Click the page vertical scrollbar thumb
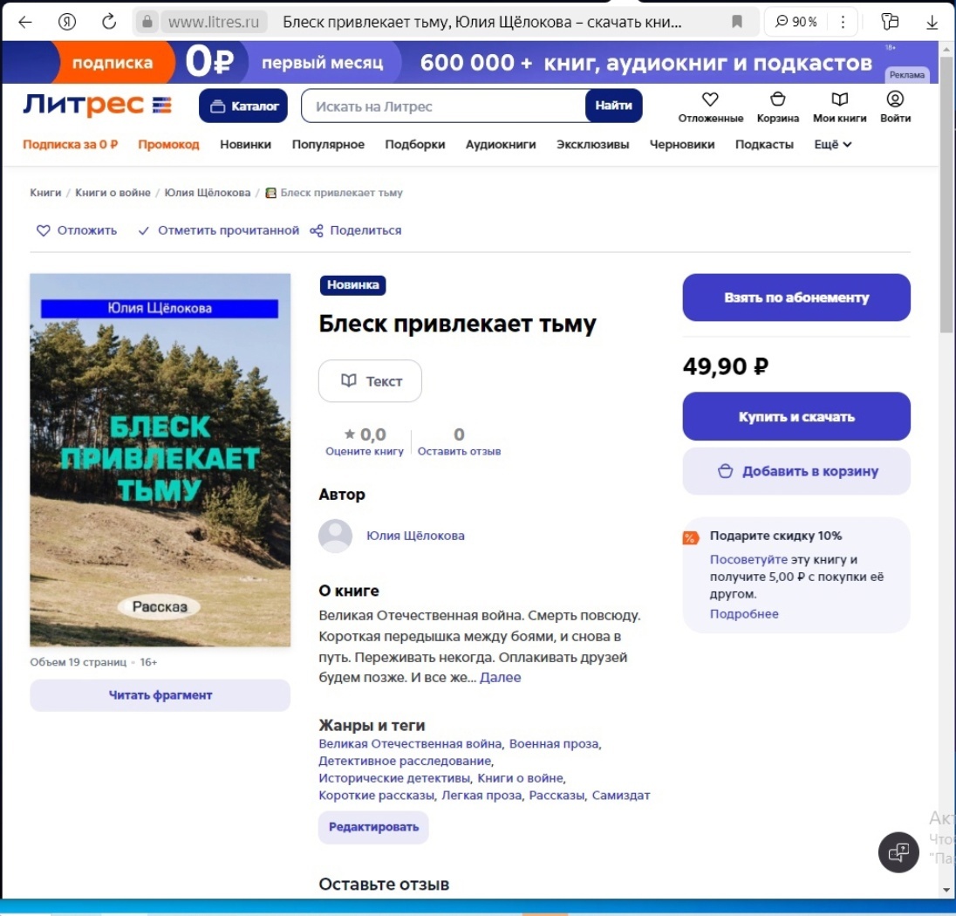This screenshot has width=956, height=916. 946,195
